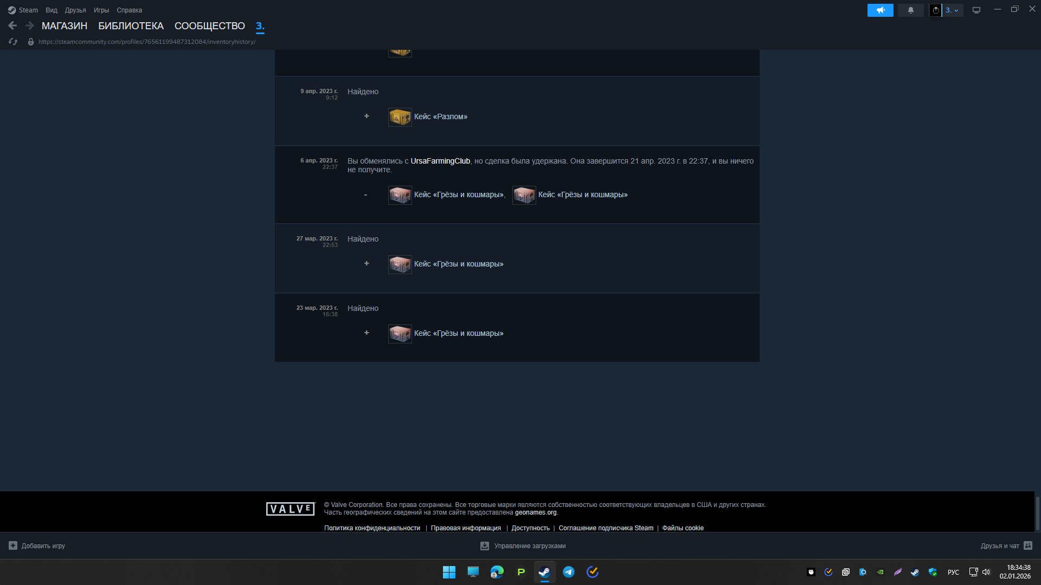Click the Big Picture mode monitor icon

tap(976, 10)
